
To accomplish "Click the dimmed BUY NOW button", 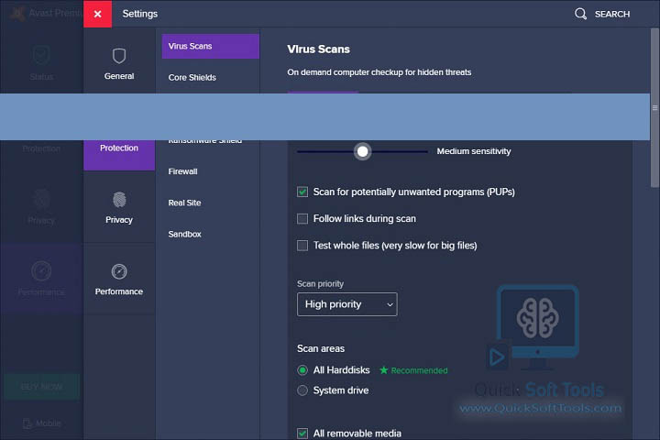I will click(x=41, y=387).
